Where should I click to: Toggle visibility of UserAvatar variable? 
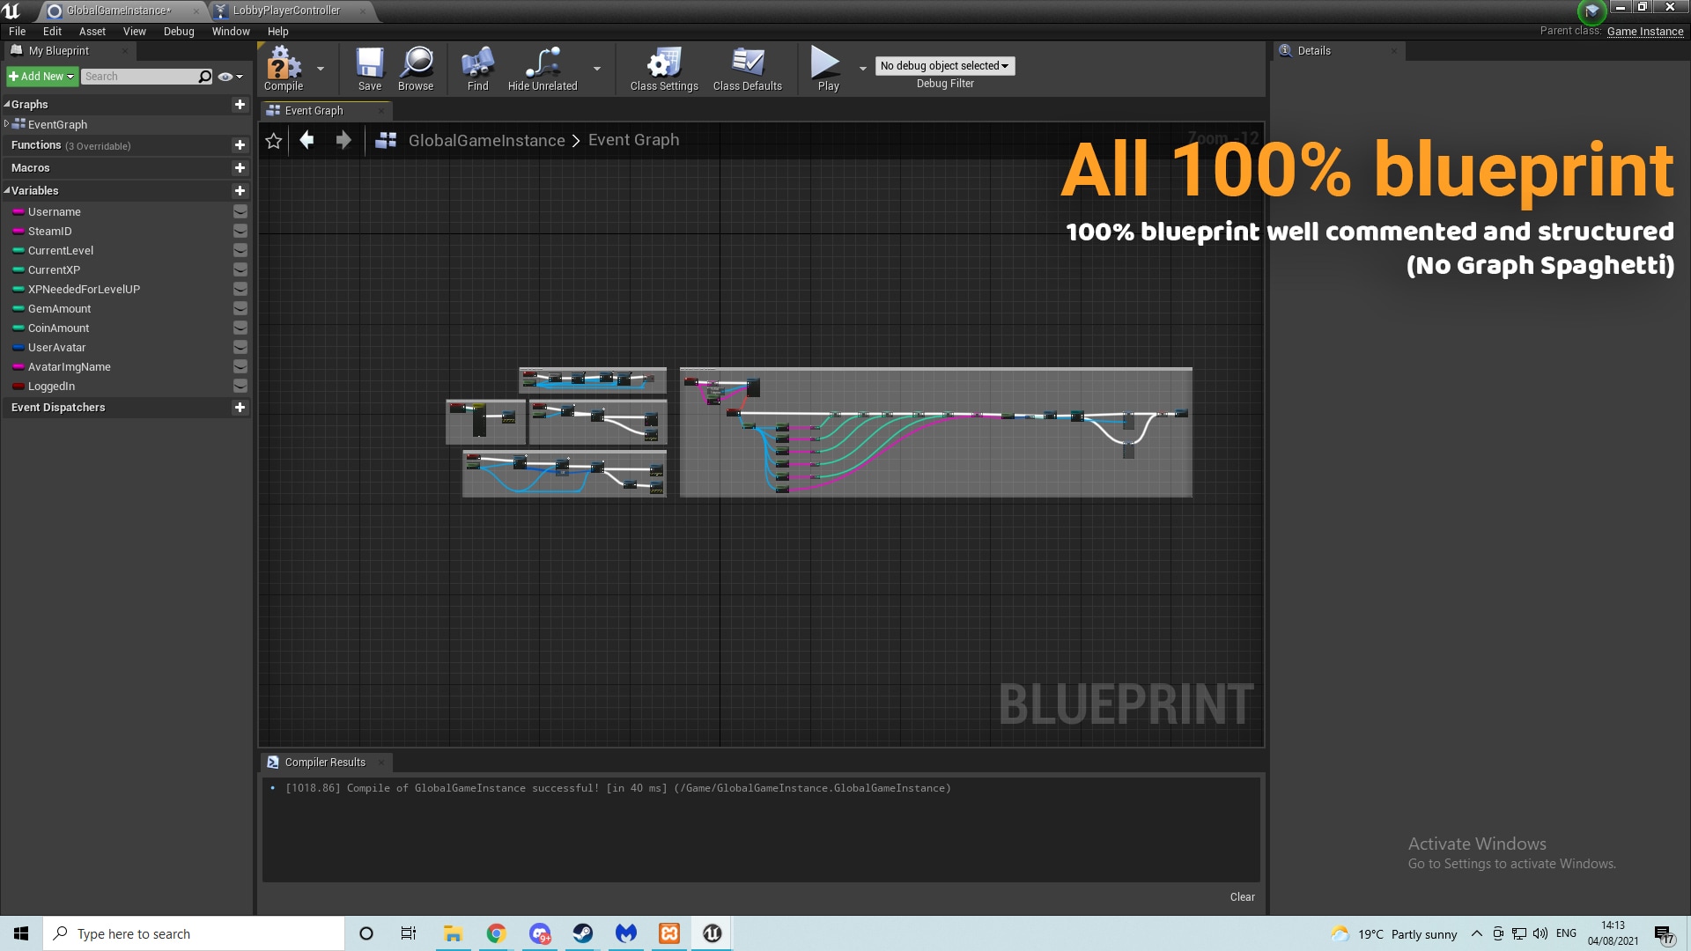click(x=240, y=348)
